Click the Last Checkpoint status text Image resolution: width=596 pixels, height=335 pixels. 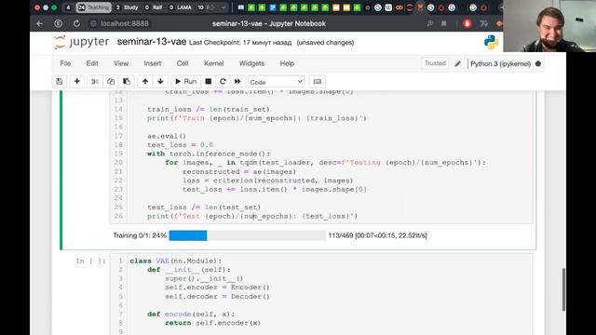click(240, 43)
